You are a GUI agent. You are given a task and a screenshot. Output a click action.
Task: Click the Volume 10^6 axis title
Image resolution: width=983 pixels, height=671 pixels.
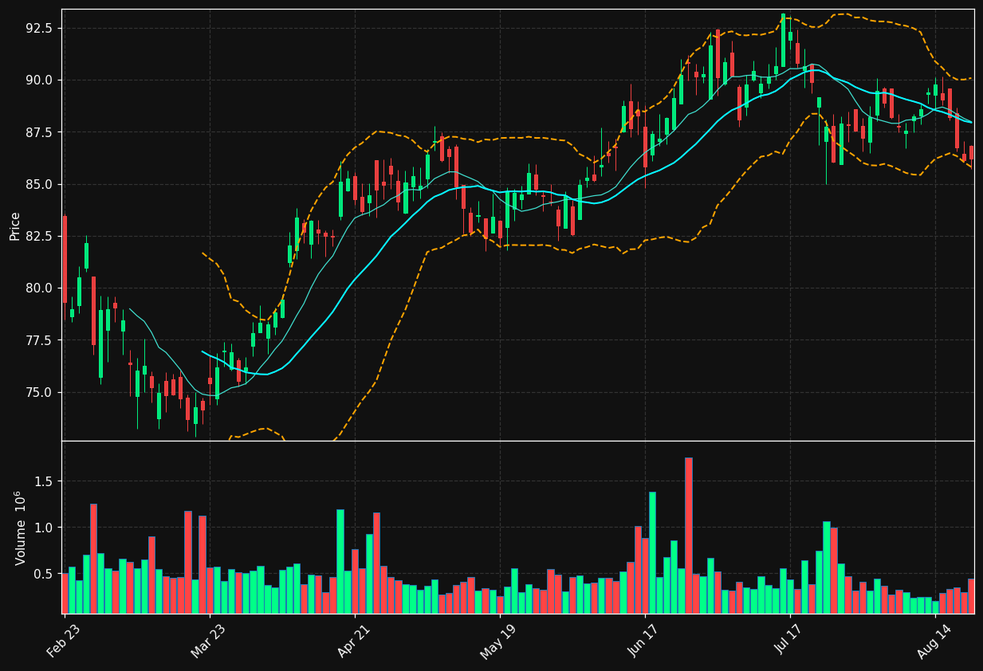20,528
